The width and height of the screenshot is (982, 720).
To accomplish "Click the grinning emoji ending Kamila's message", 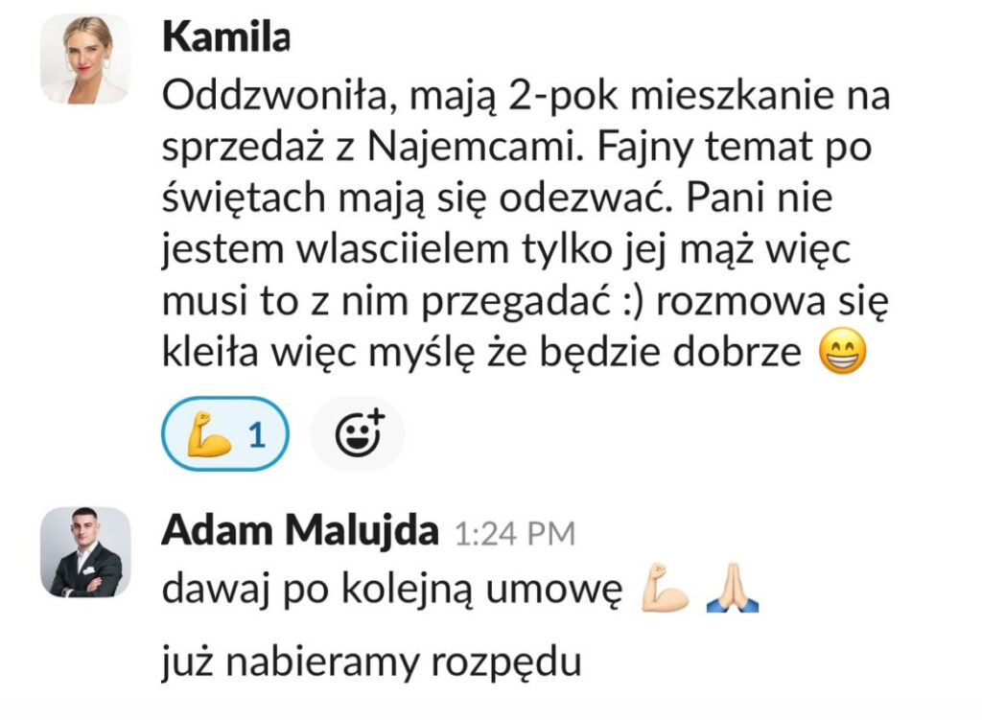I will click(843, 351).
